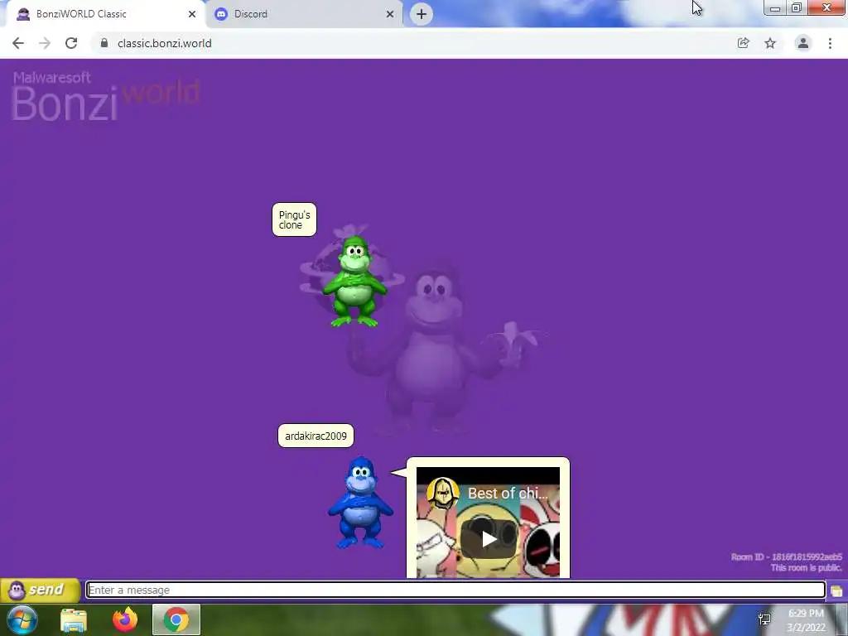Viewport: 848px width, 636px height.
Task: Bookmark this page with the star
Action: 770,43
